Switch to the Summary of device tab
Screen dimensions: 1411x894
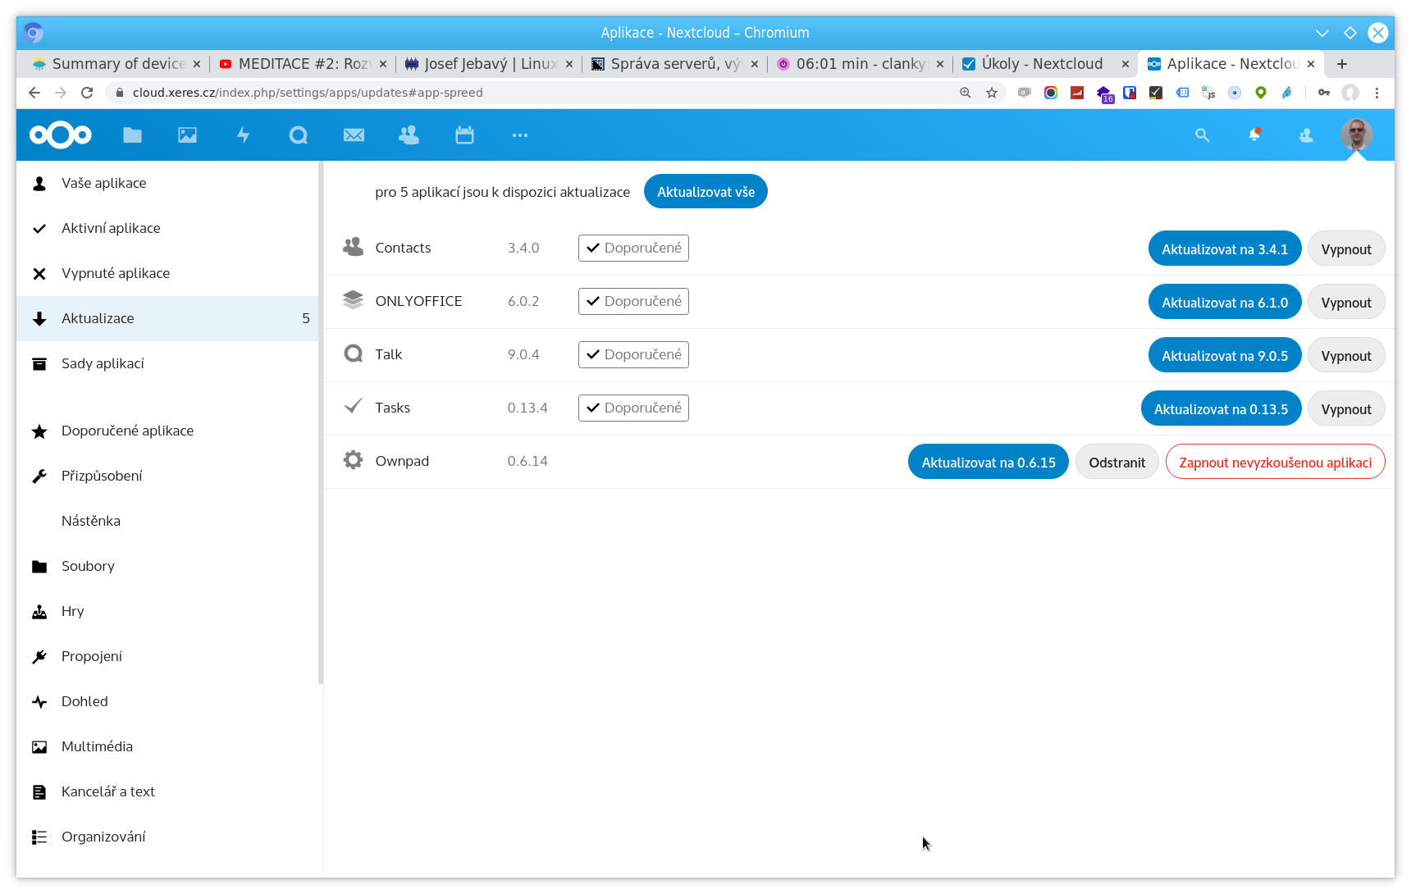(x=116, y=64)
